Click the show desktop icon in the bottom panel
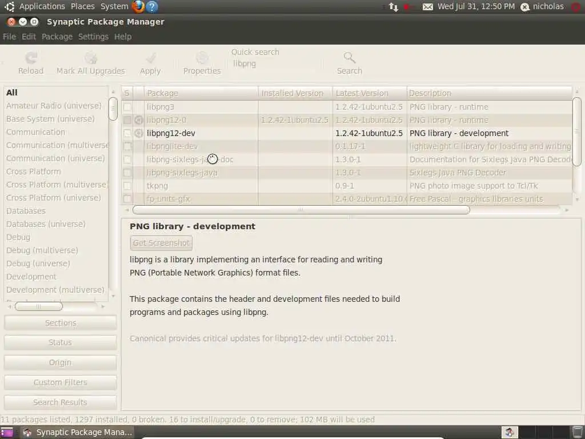Screen dimensions: 585x439 coord(7,432)
